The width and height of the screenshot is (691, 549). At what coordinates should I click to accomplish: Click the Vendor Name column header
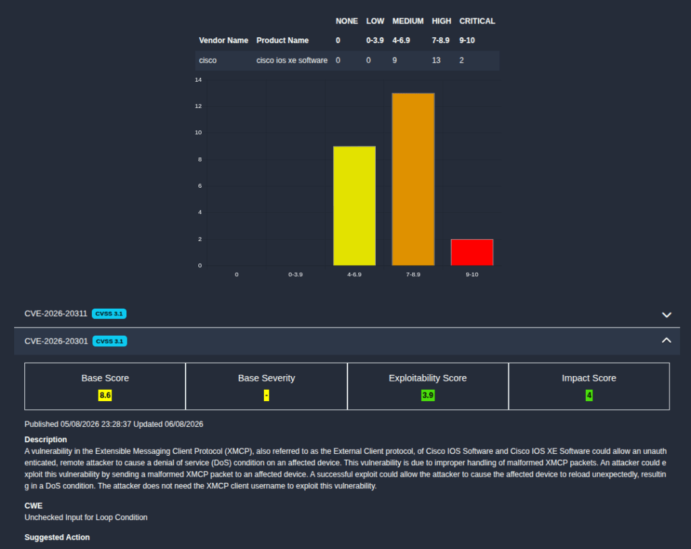click(x=223, y=41)
